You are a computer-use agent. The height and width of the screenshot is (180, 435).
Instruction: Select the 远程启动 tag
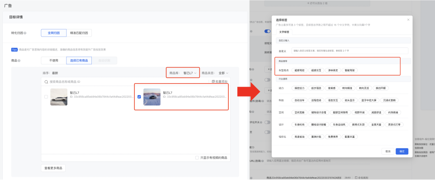click(x=316, y=100)
